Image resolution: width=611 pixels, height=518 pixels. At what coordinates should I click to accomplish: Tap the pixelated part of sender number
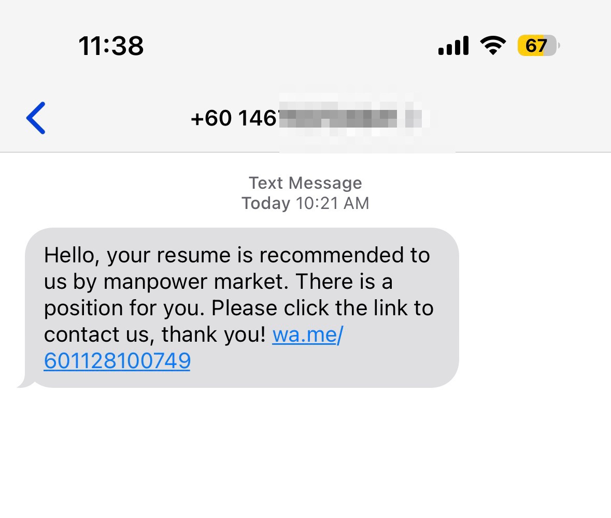pos(352,119)
